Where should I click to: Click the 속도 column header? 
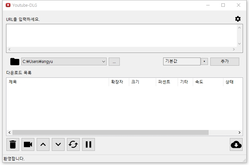[208, 82]
